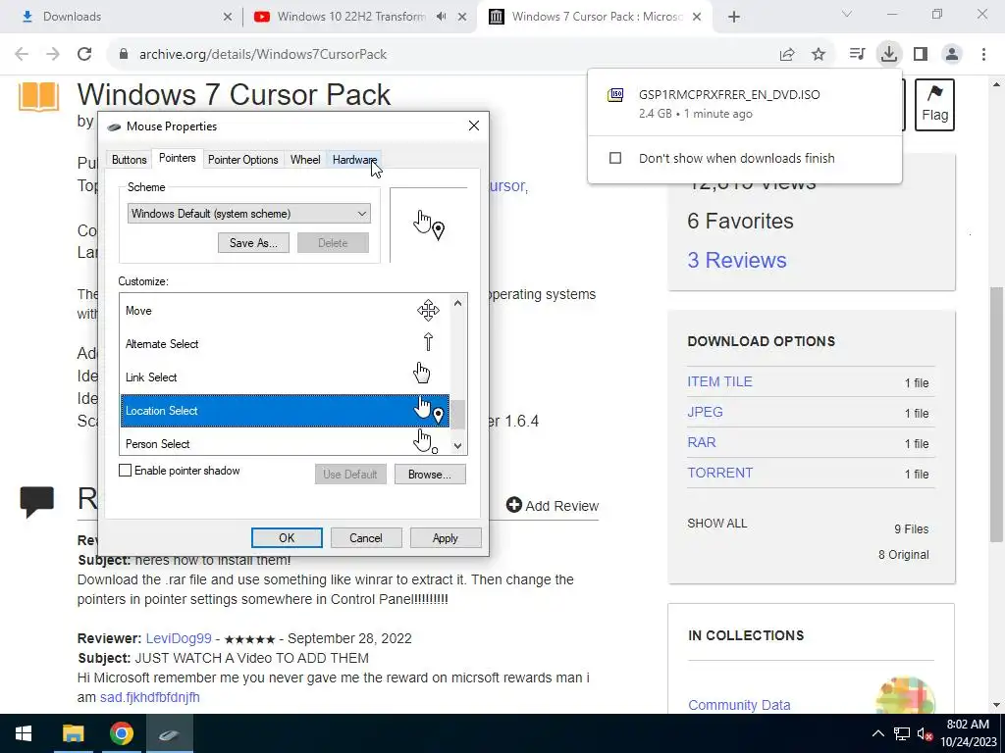Click Apply in Mouse Properties
Image resolution: width=1005 pixels, height=753 pixels.
[x=446, y=538]
